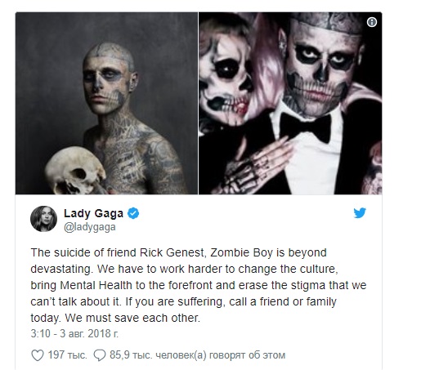Open Lady Gaga's profile avatar
This screenshot has height=370, width=448.
[x=43, y=219]
